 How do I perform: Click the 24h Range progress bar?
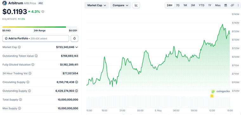(40, 27)
